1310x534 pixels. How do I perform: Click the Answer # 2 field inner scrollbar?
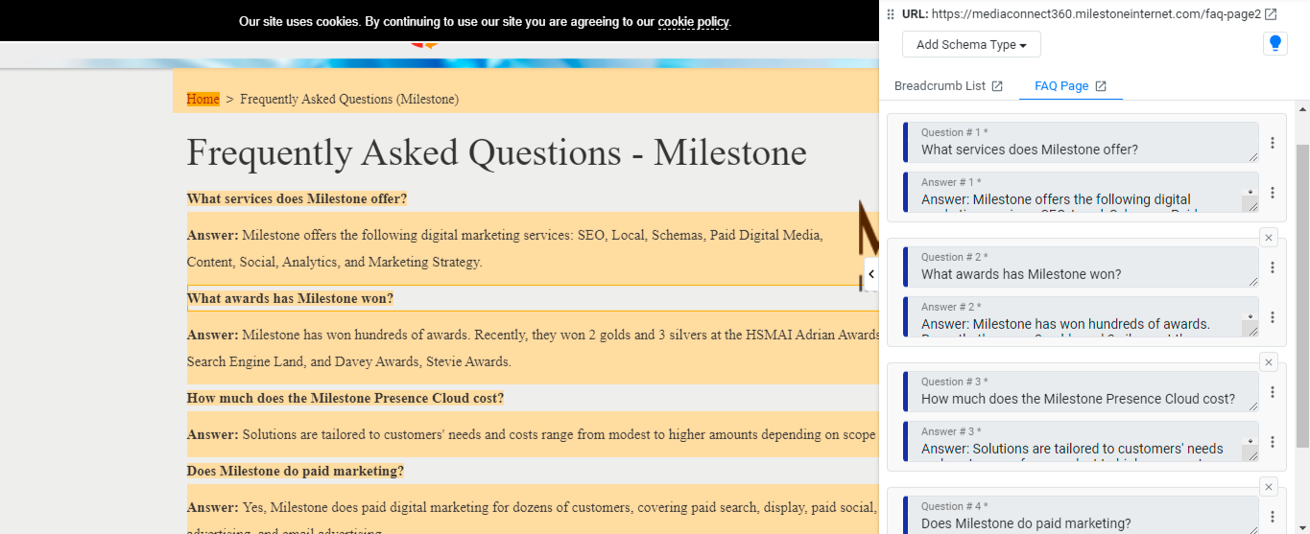pyautogui.click(x=1250, y=316)
